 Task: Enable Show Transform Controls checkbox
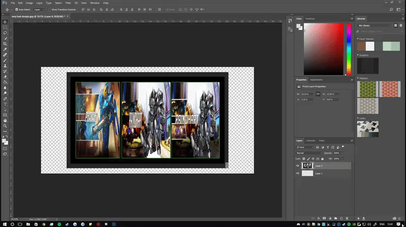pos(49,9)
